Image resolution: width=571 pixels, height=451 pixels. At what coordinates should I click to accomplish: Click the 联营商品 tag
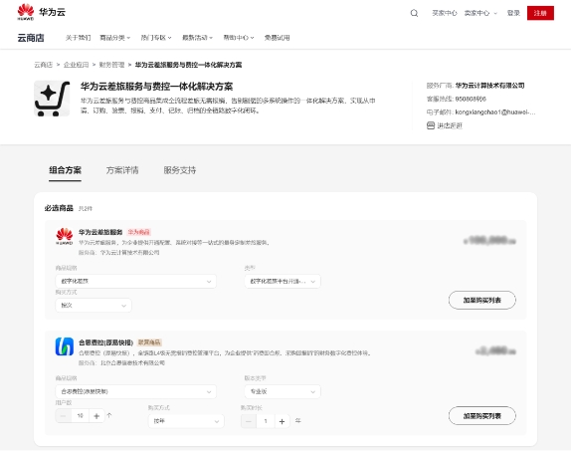pos(149,342)
